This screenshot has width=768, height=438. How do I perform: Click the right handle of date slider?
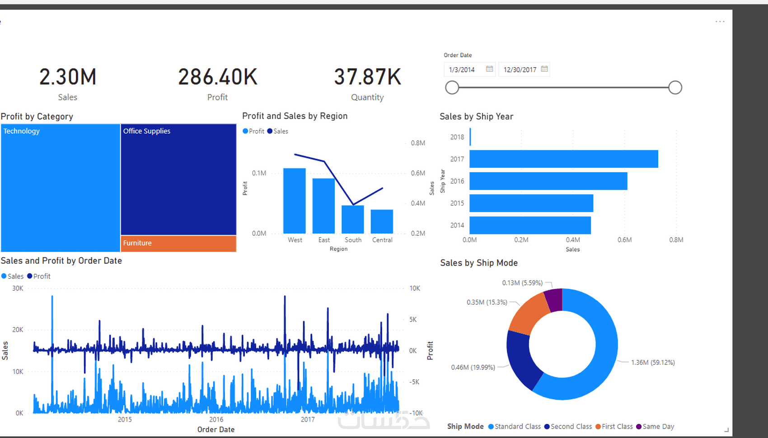tap(675, 88)
